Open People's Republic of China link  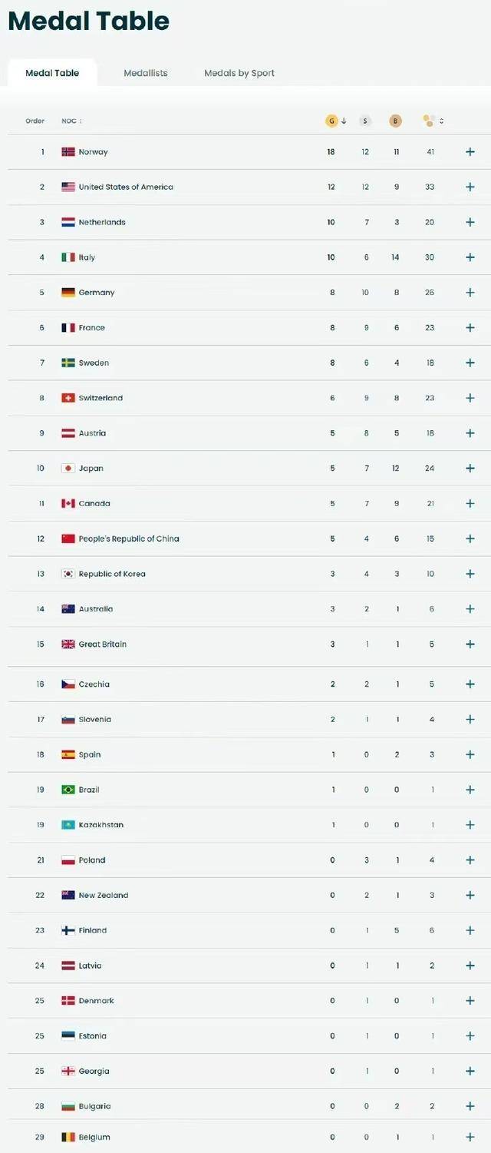tap(129, 539)
